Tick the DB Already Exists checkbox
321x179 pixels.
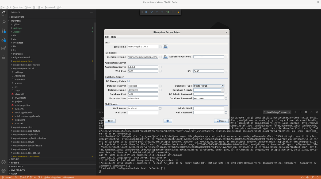[x=129, y=81]
